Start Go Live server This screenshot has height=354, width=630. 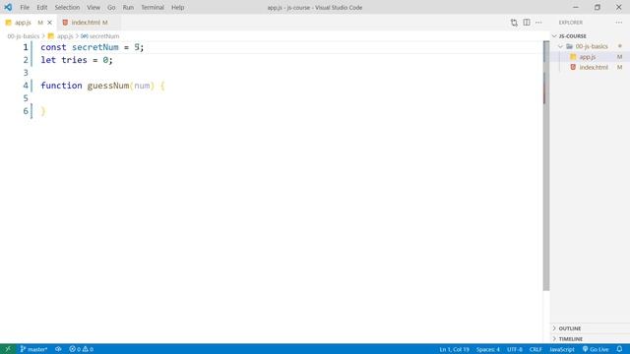[x=596, y=349]
